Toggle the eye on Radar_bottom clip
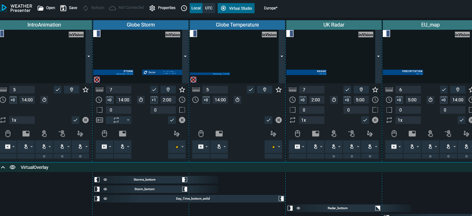 pos(298,208)
